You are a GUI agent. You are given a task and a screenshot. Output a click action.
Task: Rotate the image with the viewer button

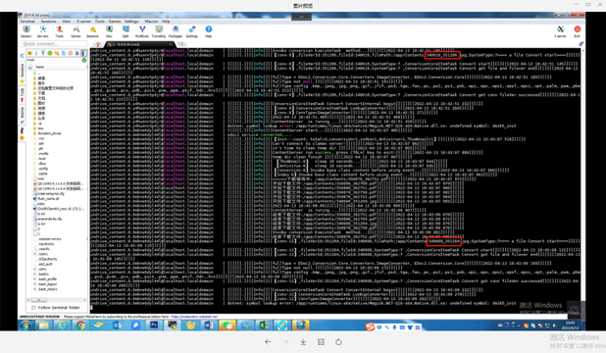pyautogui.click(x=338, y=342)
